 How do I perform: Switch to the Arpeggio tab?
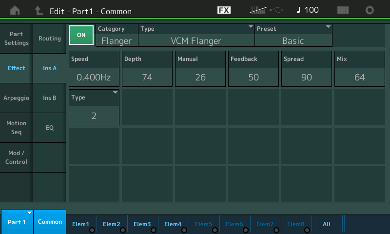pos(17,98)
